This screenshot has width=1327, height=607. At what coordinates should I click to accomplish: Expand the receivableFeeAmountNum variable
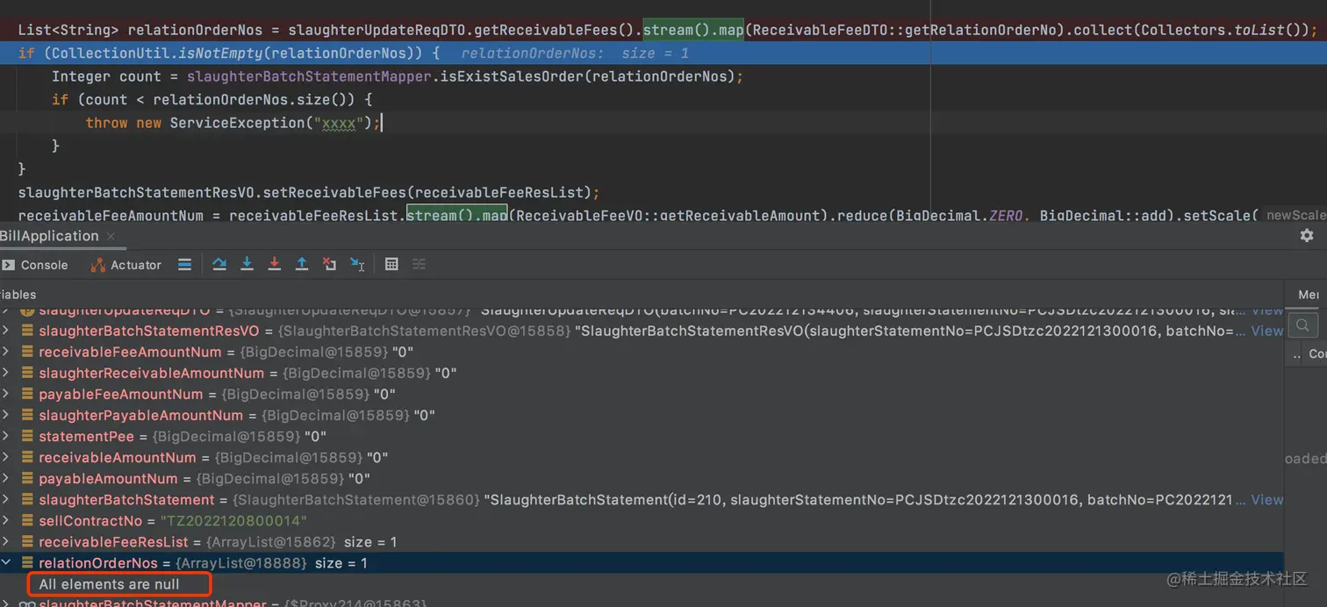[6, 352]
